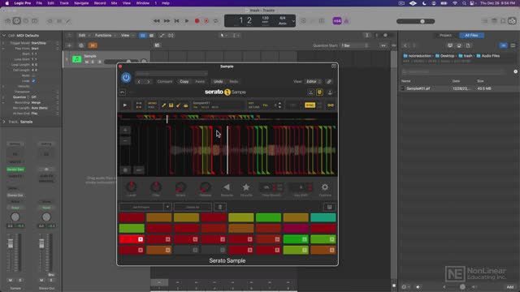Click the Reverse arrow icon
520x292 pixels.
tap(227, 187)
